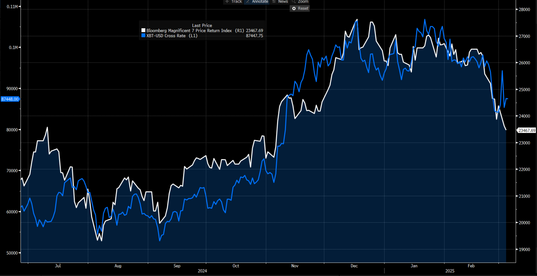The width and height of the screenshot is (537, 276).
Task: Click the 90000 left axis label
Action: click(12, 89)
